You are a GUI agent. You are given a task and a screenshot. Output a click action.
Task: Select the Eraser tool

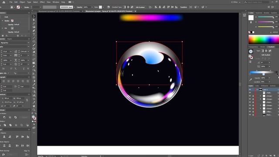(34, 52)
